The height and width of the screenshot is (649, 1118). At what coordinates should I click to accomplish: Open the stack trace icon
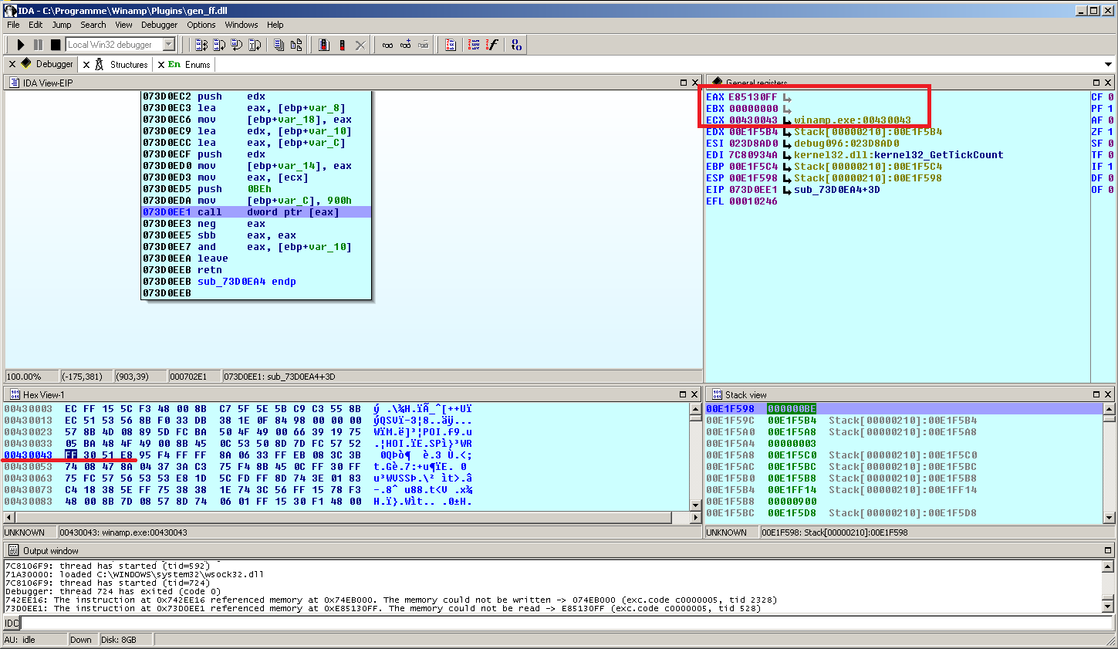[x=451, y=45]
